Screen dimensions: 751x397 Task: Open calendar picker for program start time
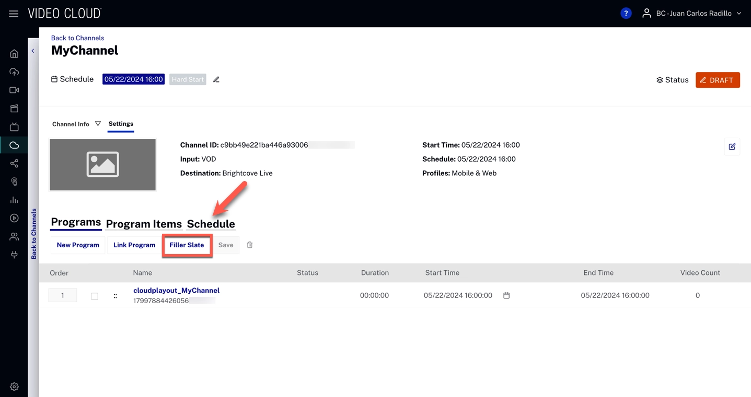pyautogui.click(x=506, y=295)
